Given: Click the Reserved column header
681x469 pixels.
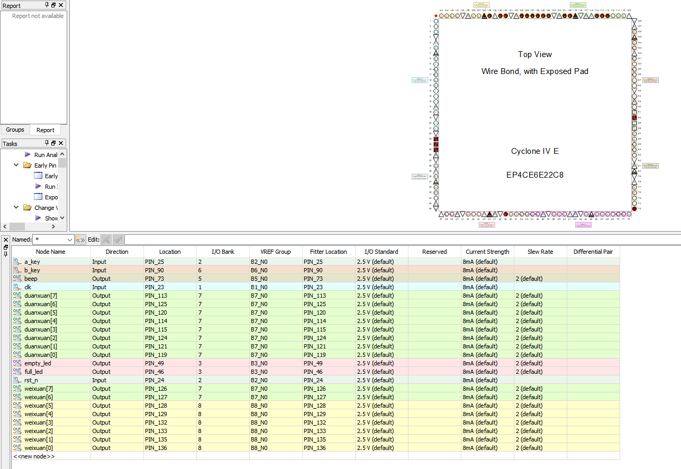Looking at the screenshot, I should pos(434,252).
